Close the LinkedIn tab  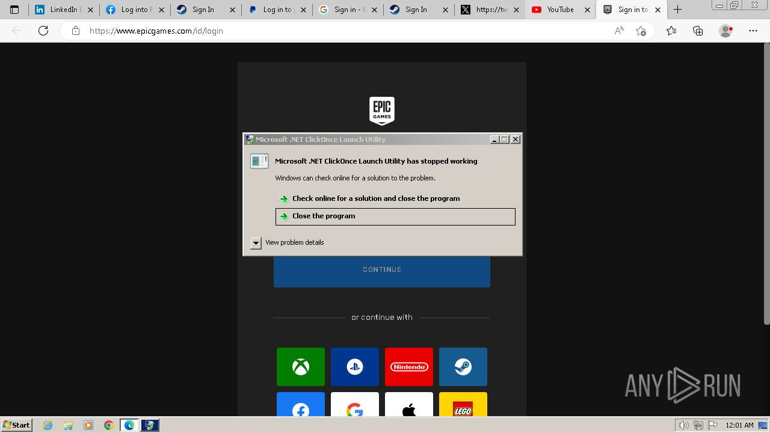pos(90,10)
